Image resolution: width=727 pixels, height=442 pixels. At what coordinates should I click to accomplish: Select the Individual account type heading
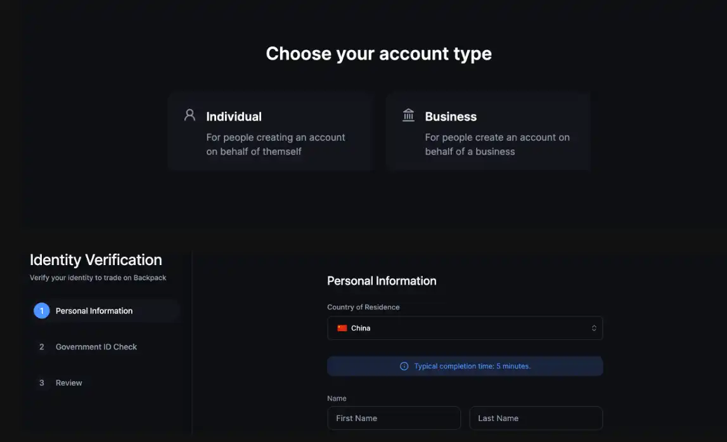(234, 117)
